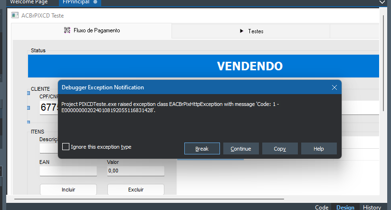Click the Incluir button
Viewport: 391px width, 210px height.
68,190
